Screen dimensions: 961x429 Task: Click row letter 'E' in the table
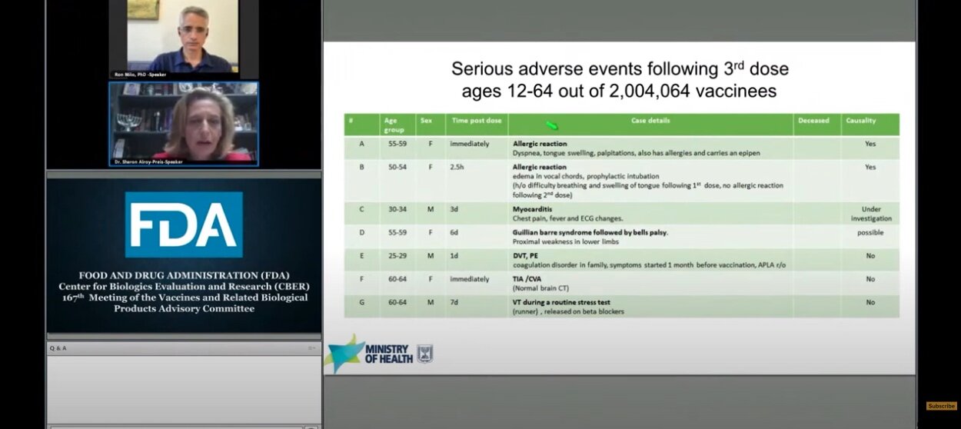(362, 255)
